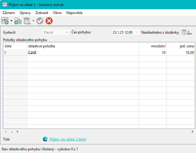
Task: Expand the delete options dropdown arrow
Action: (x=33, y=21)
